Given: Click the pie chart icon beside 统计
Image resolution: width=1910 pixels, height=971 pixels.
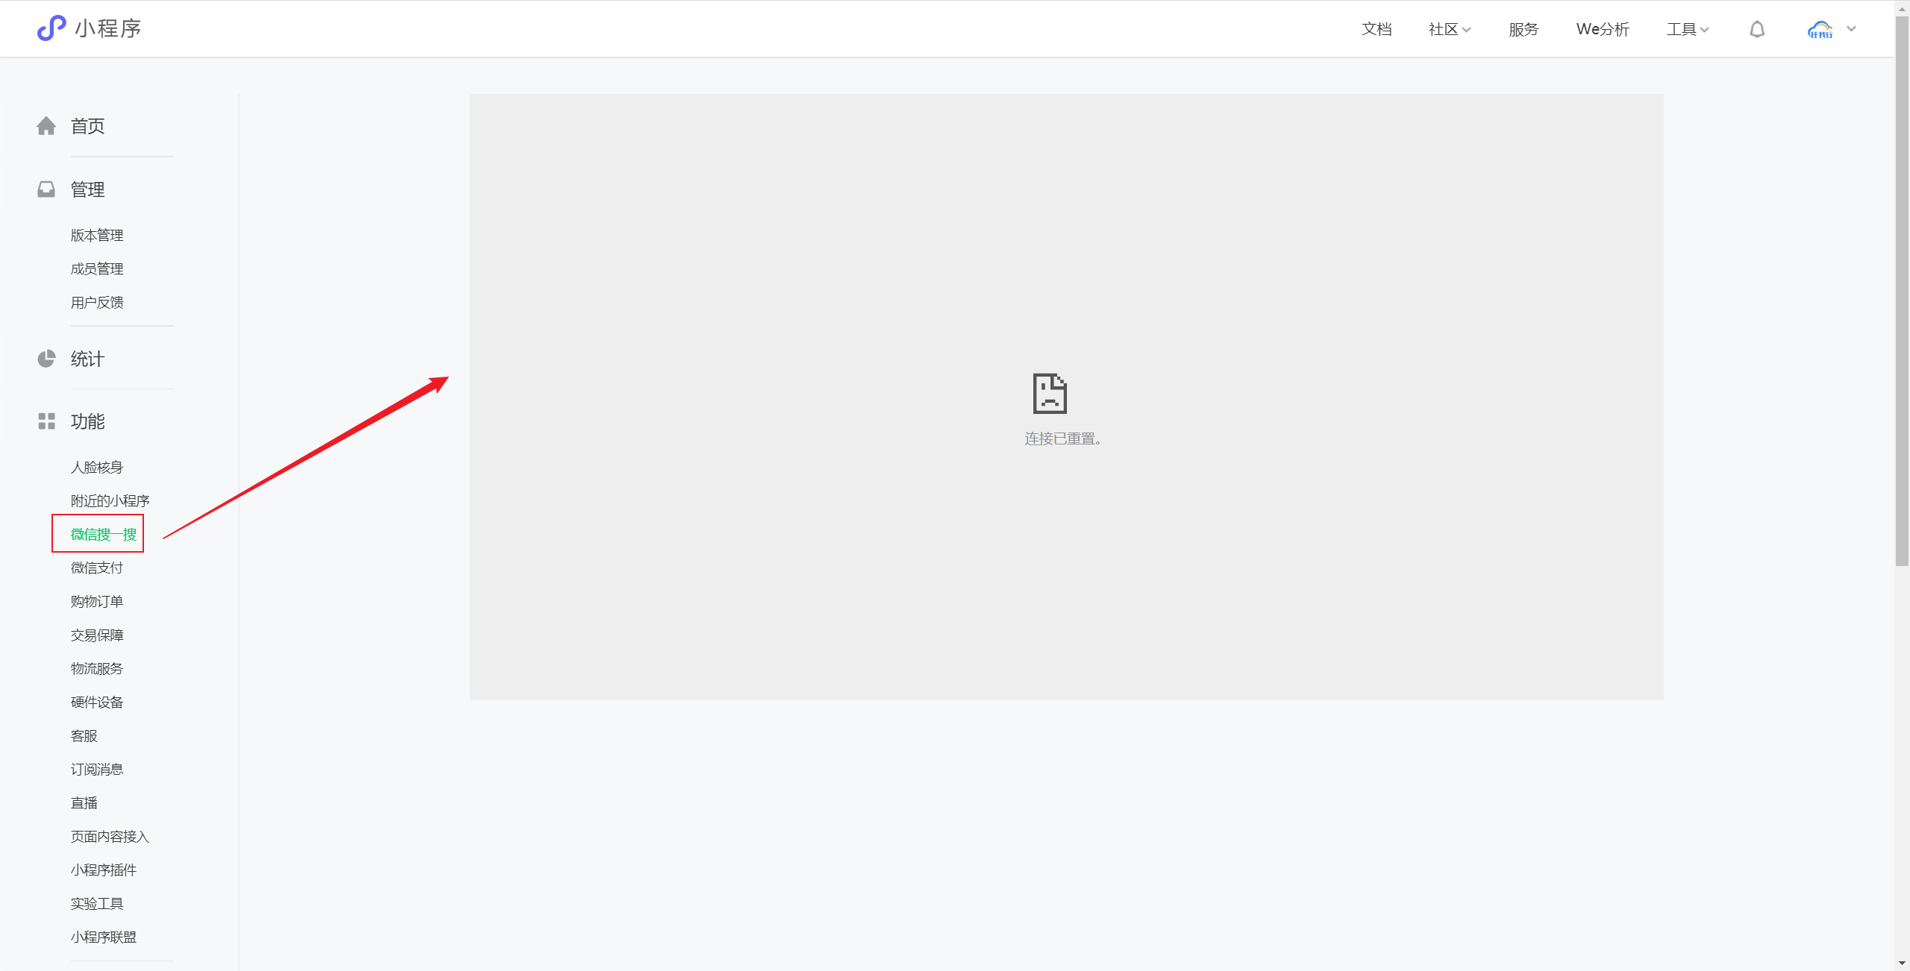Looking at the screenshot, I should click(x=46, y=359).
